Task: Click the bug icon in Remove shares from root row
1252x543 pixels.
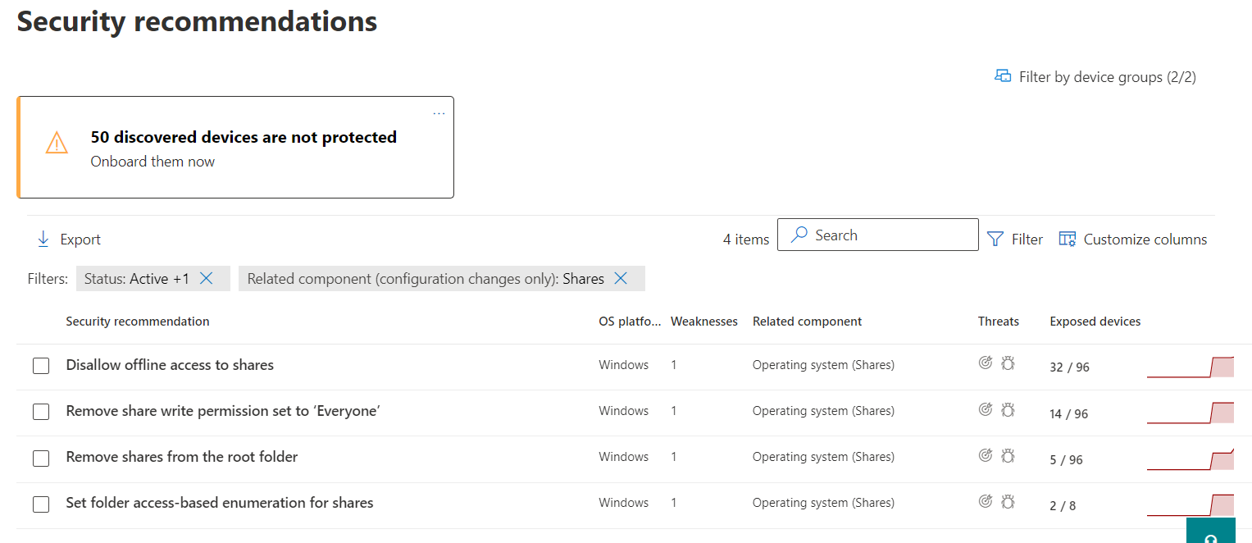Action: [x=1008, y=455]
